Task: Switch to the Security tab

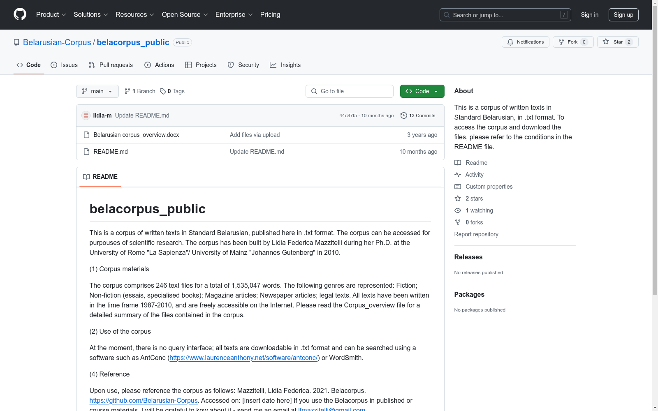Action: tap(243, 65)
